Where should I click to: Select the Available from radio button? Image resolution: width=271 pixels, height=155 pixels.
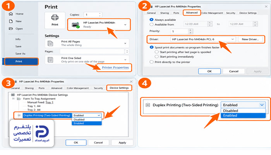151,24
